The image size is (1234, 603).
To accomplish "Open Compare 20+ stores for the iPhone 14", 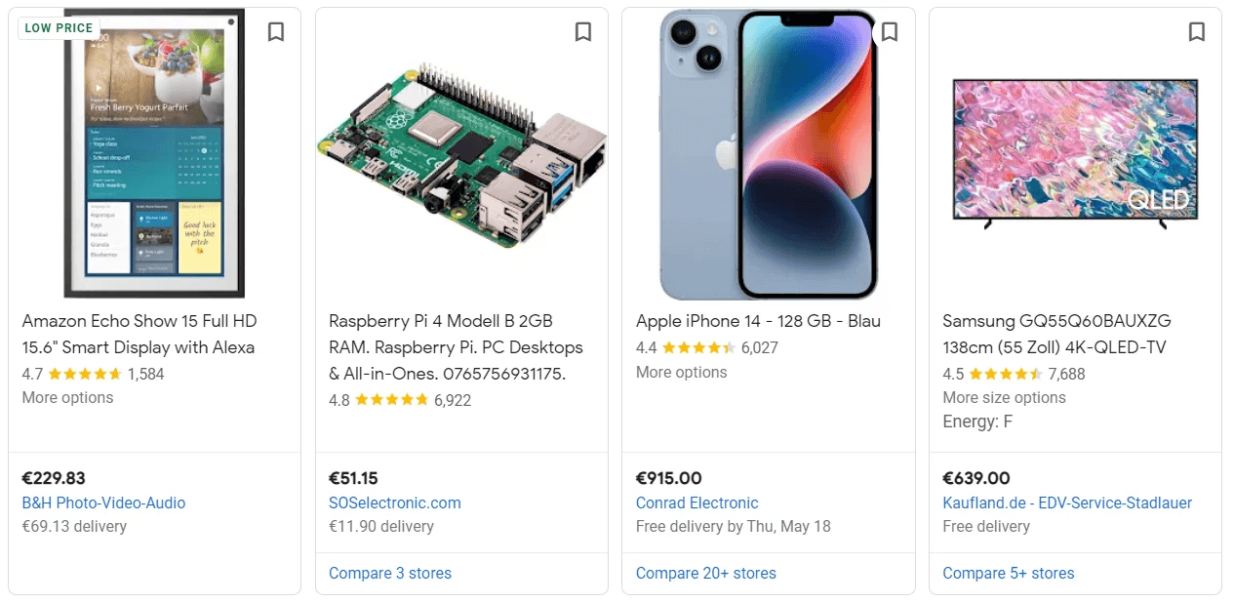I will [704, 573].
